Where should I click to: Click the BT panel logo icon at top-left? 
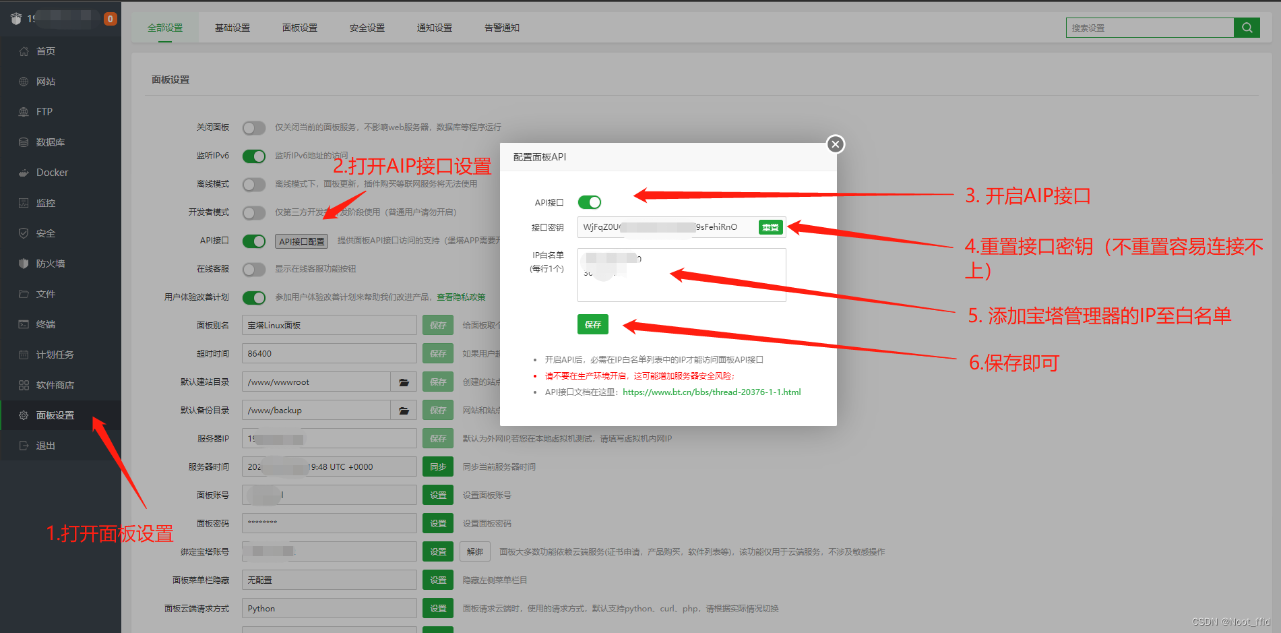tap(16, 19)
